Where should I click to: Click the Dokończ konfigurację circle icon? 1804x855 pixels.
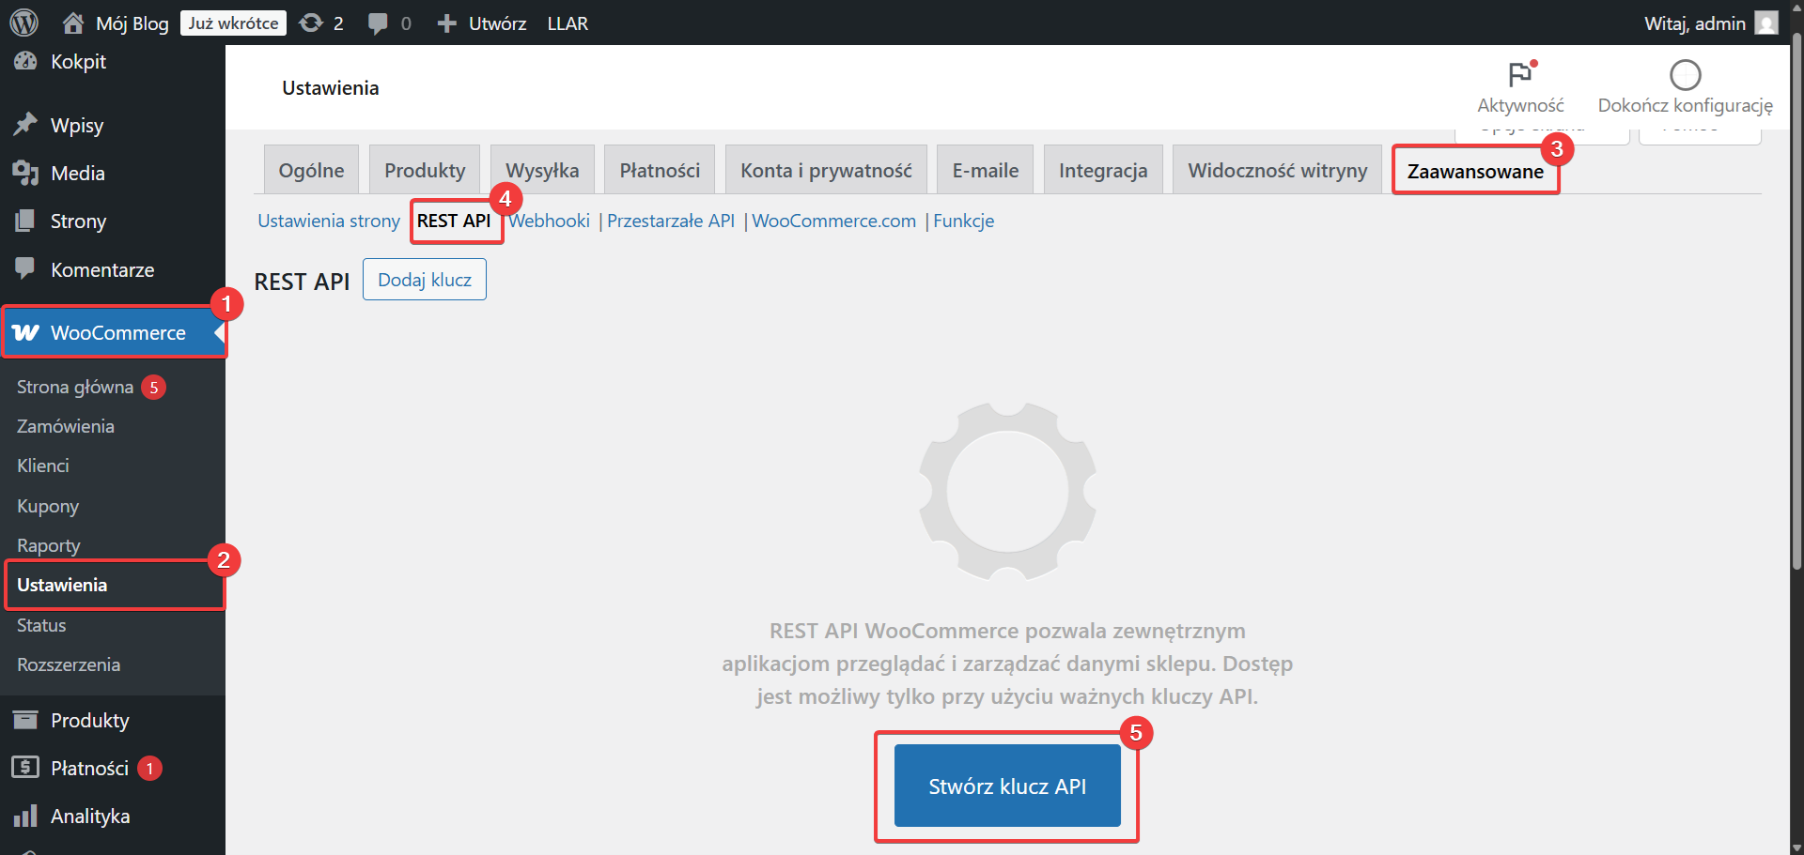pyautogui.click(x=1685, y=75)
